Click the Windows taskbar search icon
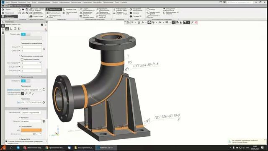This screenshot has width=268, height=151. pos(11,148)
